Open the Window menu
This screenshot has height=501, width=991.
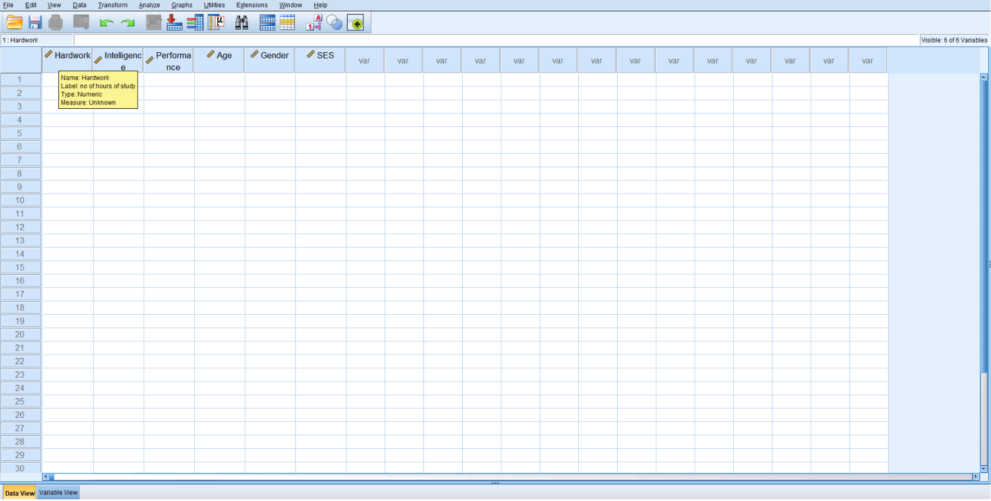290,5
